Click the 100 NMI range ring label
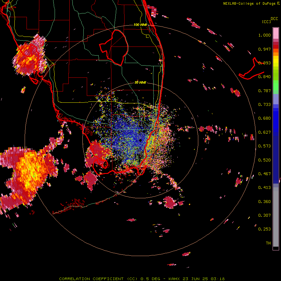Image resolution: width=281 pixels, height=281 pixels. [140, 25]
